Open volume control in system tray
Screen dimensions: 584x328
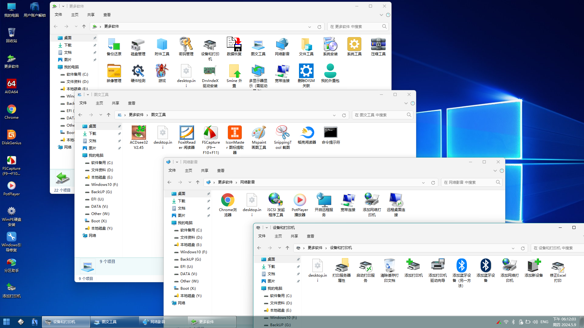click(535, 322)
